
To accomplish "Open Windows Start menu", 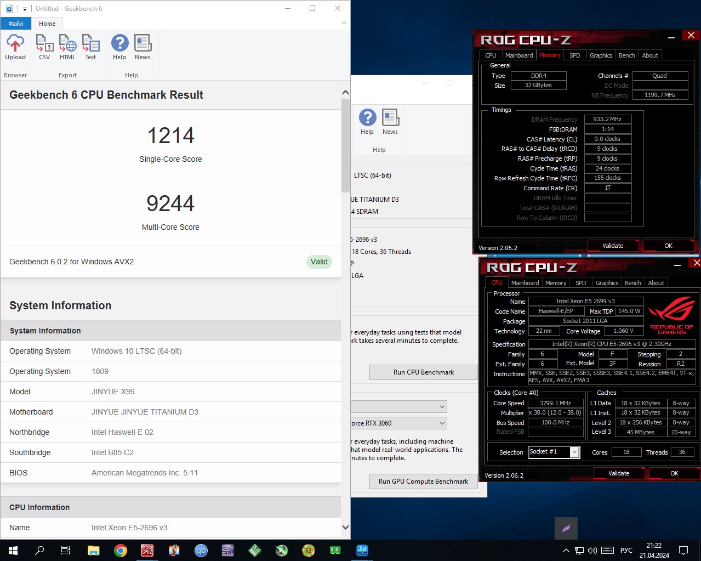I will tap(13, 550).
